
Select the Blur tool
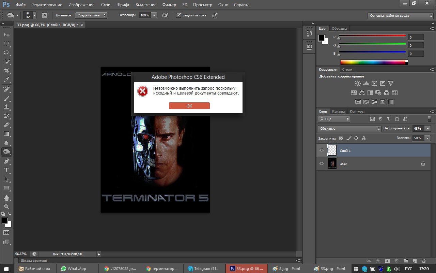pos(6,143)
